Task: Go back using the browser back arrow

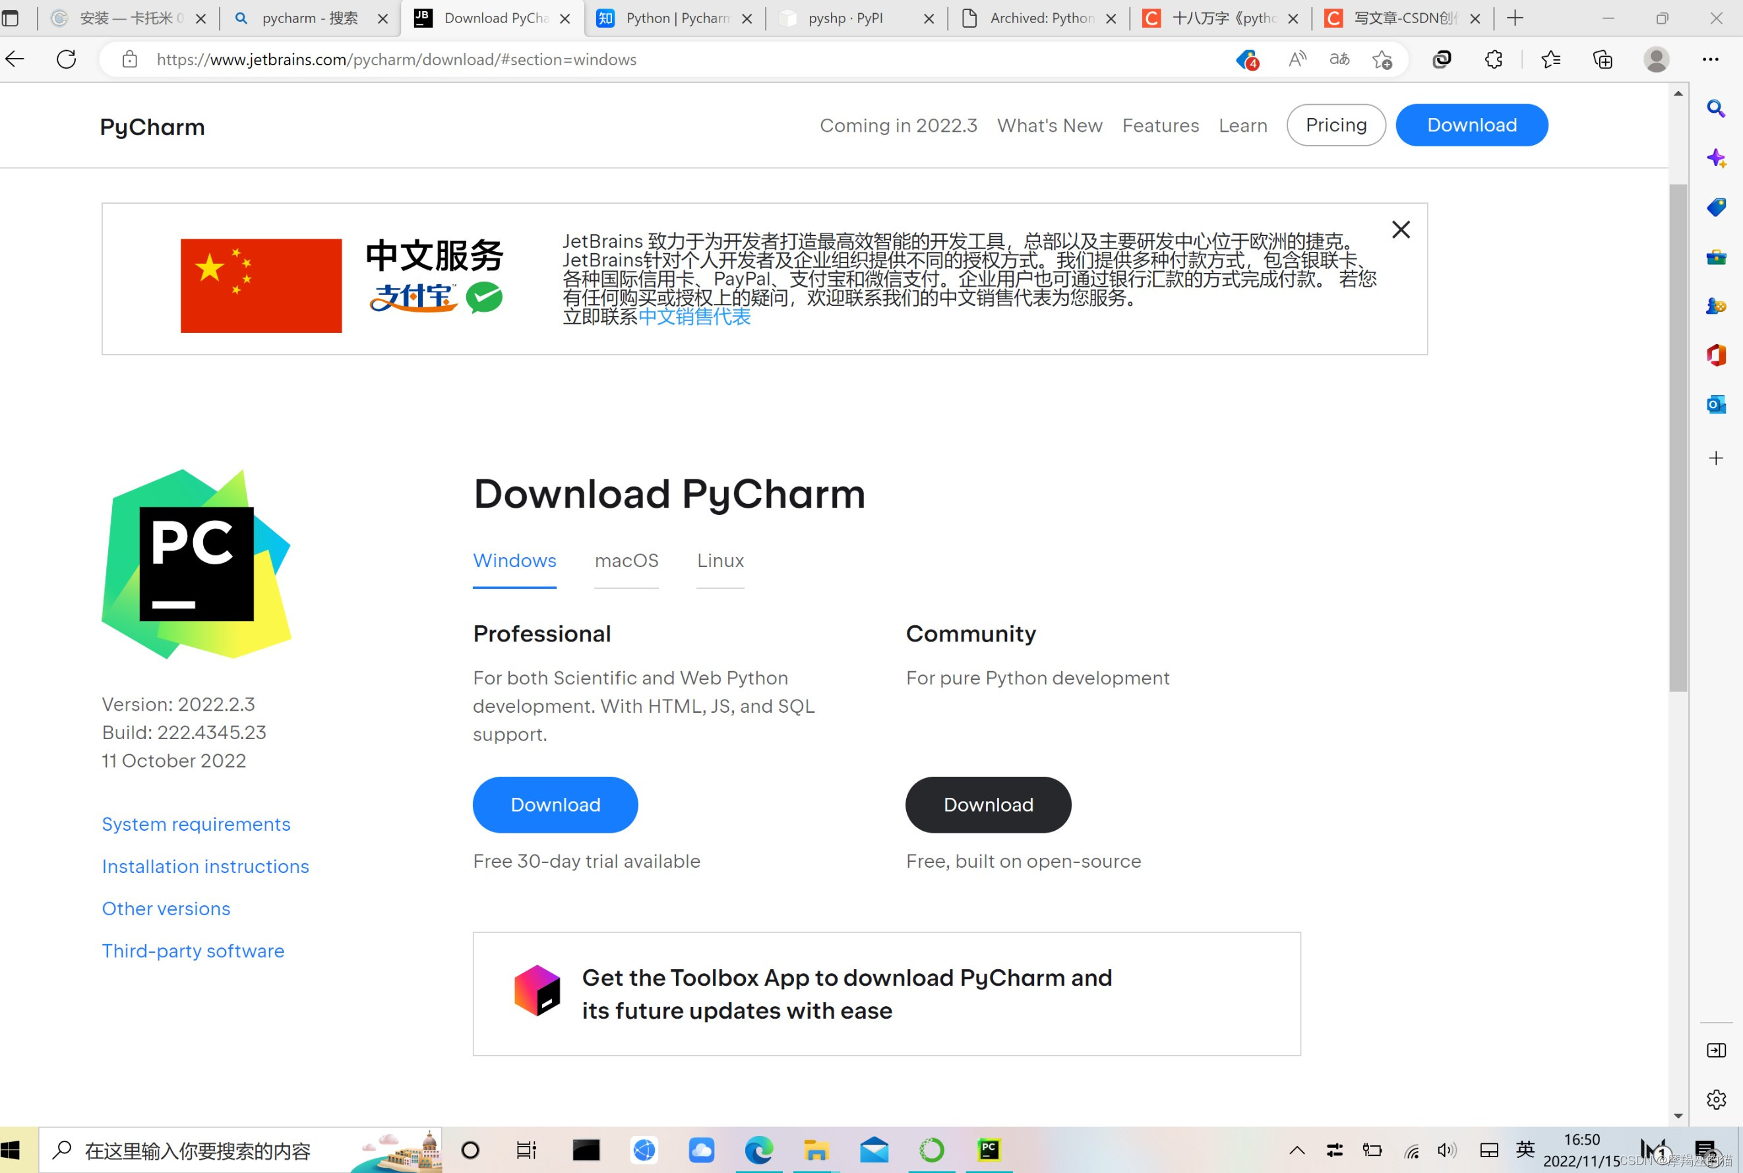Action: (15, 59)
